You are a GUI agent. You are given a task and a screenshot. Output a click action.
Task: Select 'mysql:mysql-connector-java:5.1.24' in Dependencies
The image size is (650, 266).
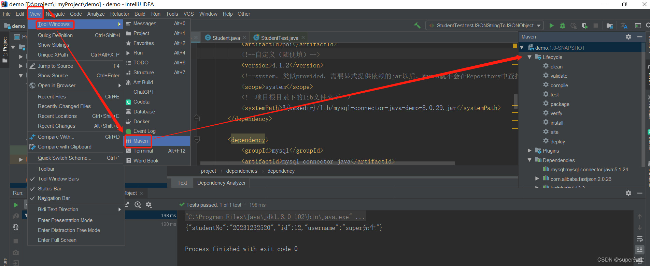tap(589, 170)
